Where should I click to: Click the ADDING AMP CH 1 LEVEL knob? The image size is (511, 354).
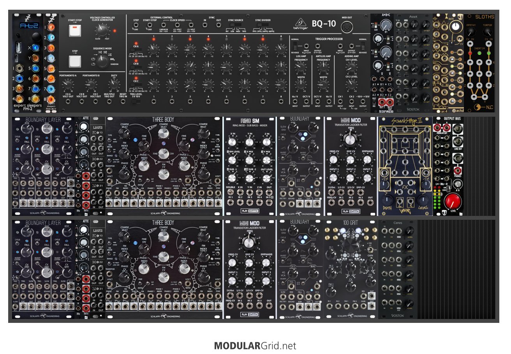tap(351, 67)
